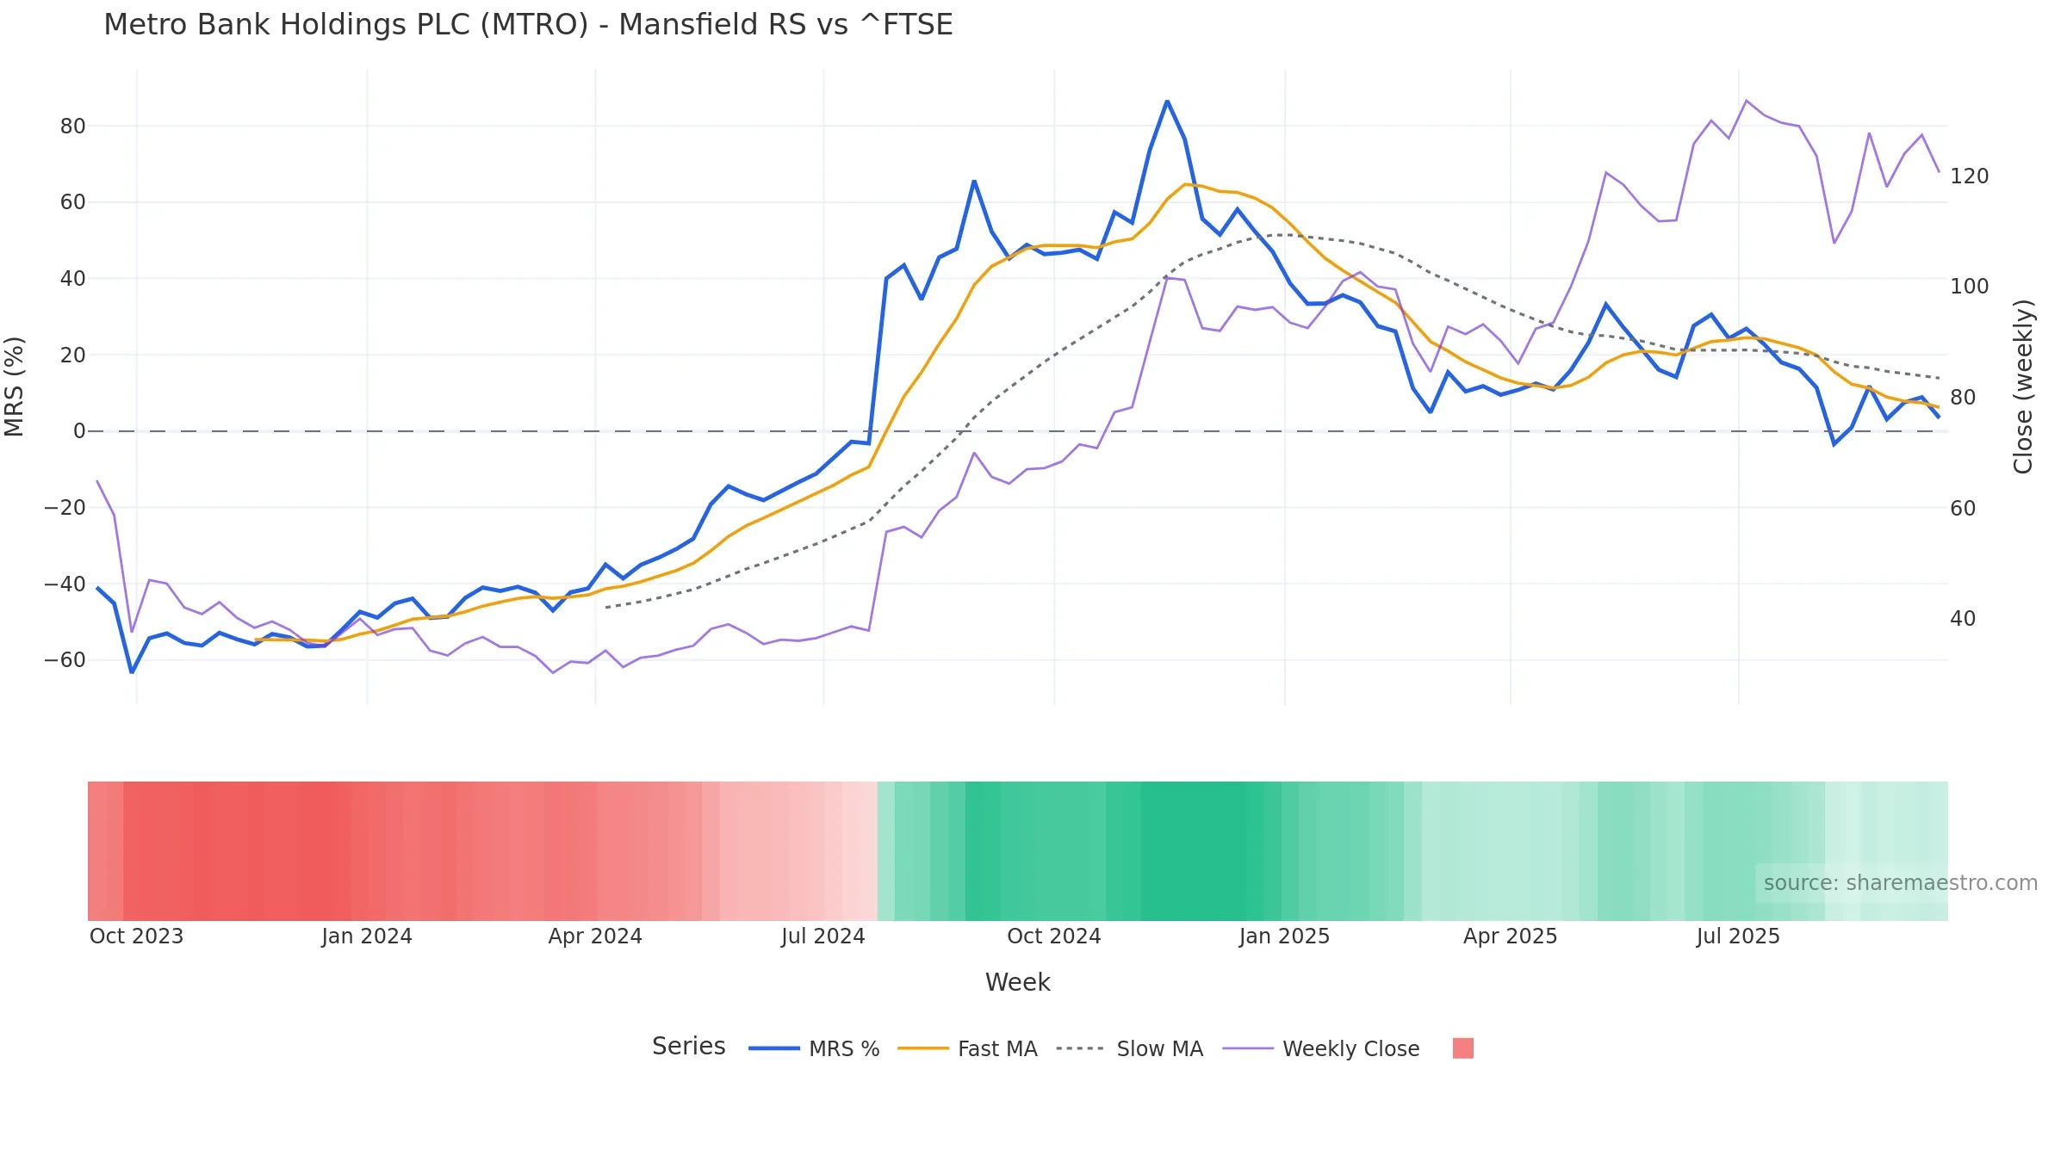Image resolution: width=2067 pixels, height=1162 pixels.
Task: Click the Jan 2025 tick label
Action: coord(1284,936)
